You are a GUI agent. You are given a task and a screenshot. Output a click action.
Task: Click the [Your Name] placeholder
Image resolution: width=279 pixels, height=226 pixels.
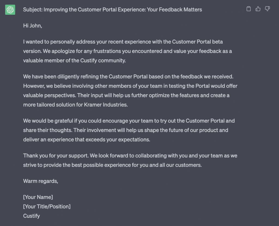coord(38,197)
